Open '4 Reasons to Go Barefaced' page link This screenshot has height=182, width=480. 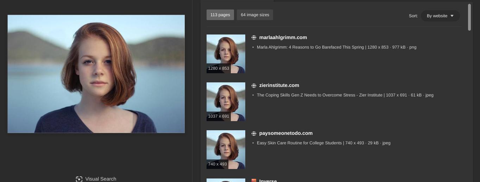pyautogui.click(x=311, y=47)
